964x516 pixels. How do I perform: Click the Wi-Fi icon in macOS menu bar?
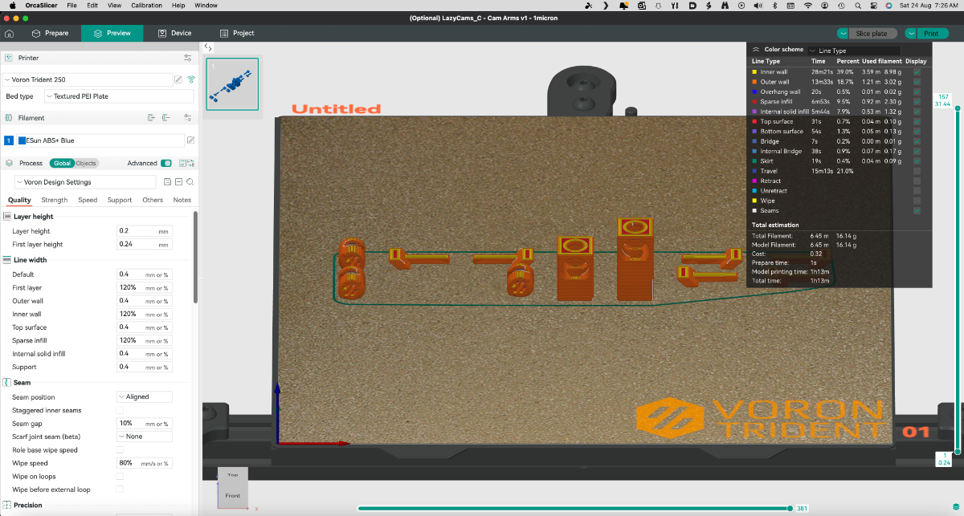[x=808, y=5]
